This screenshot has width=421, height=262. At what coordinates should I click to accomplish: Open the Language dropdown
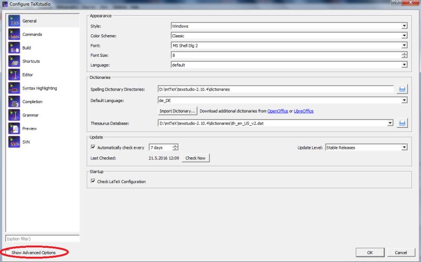(x=404, y=65)
